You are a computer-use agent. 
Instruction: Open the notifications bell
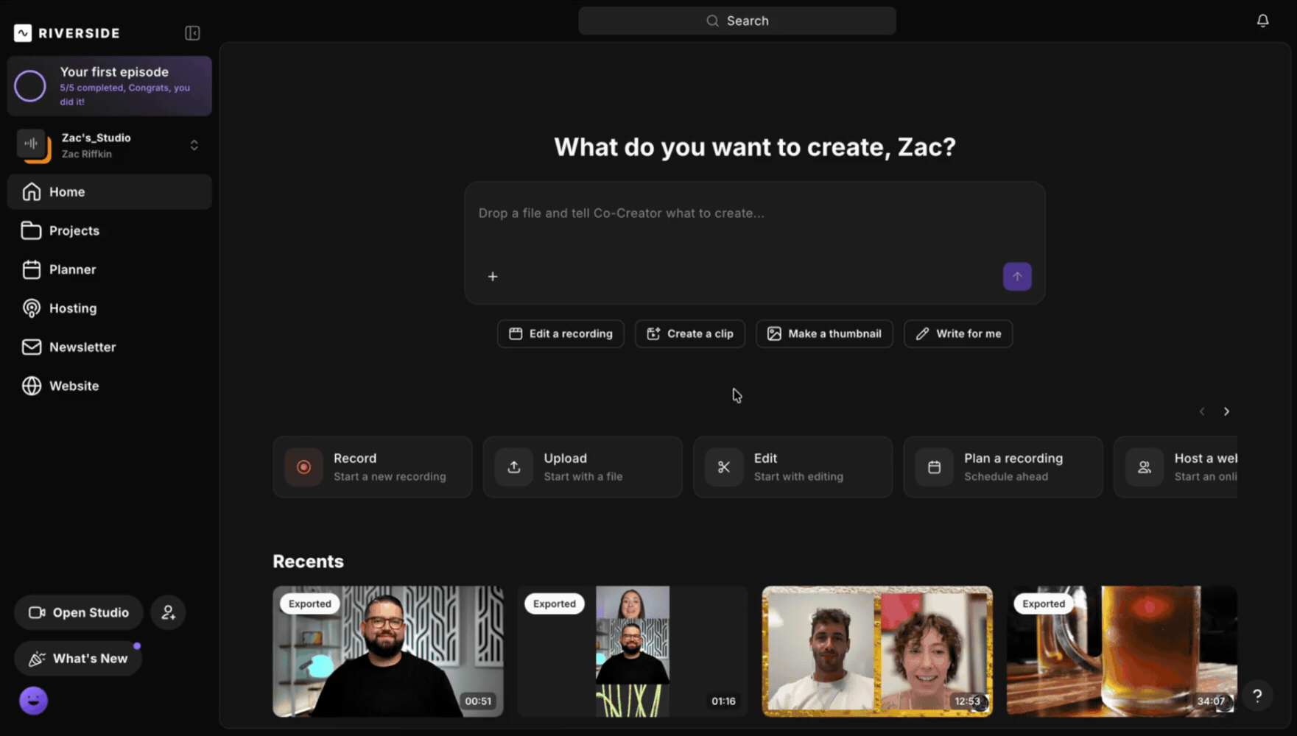(x=1262, y=21)
